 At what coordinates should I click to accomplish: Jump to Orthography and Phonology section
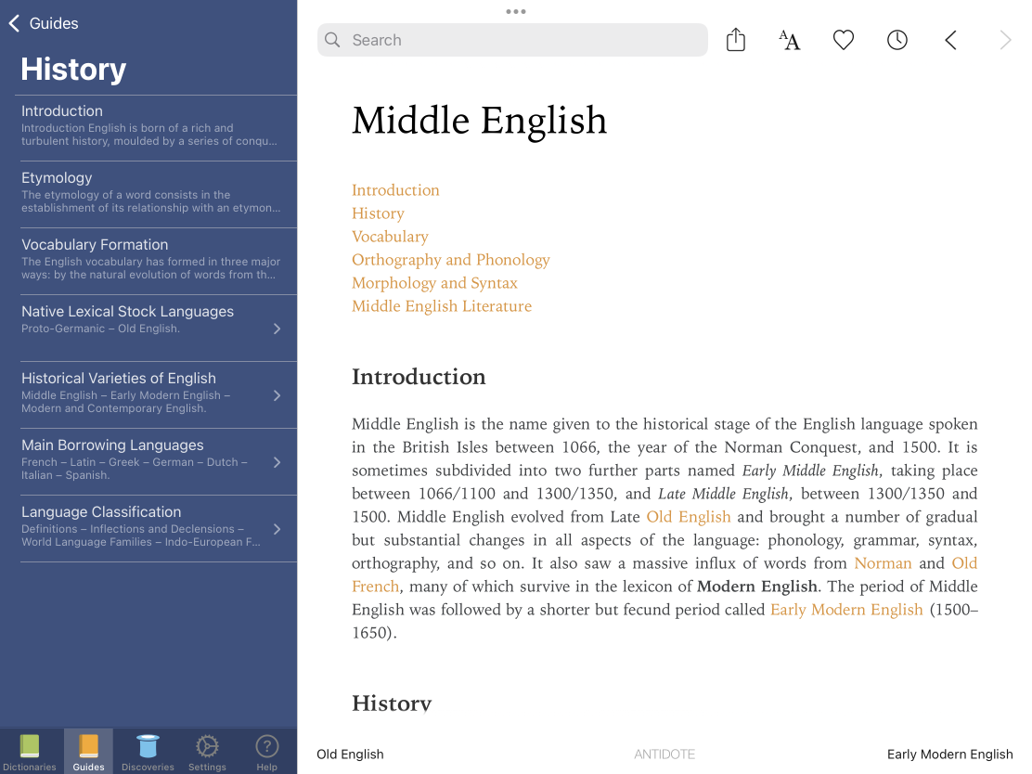450,260
